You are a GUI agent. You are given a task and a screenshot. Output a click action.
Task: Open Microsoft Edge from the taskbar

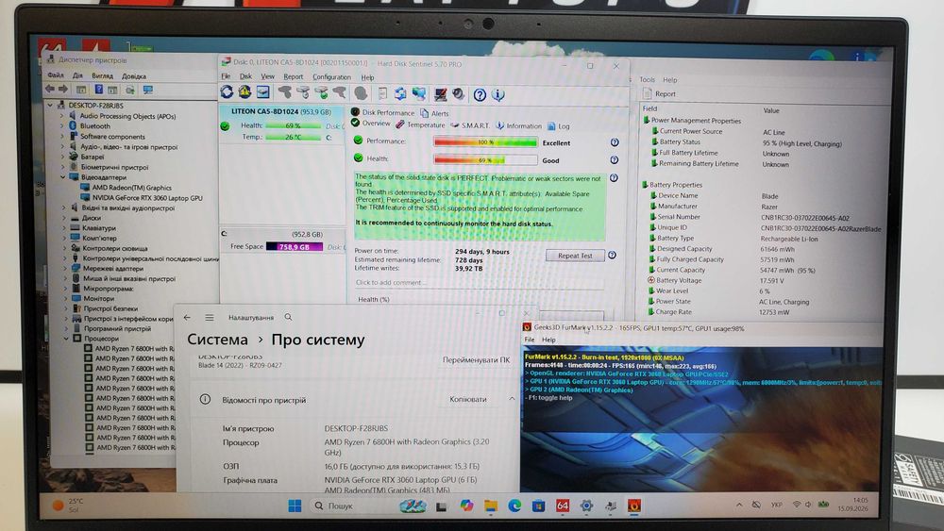[x=514, y=506]
